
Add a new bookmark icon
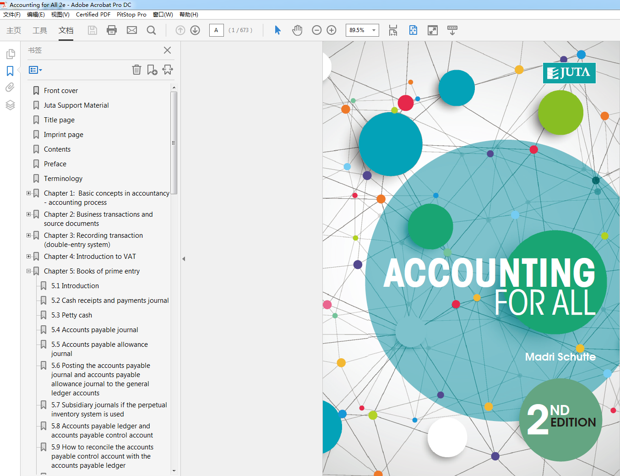(x=152, y=70)
